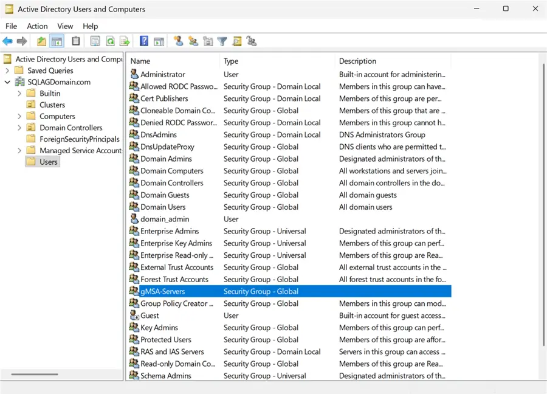Toggle the Show/Hide Action Pane icon
The height and width of the screenshot is (394, 547).
point(159,41)
